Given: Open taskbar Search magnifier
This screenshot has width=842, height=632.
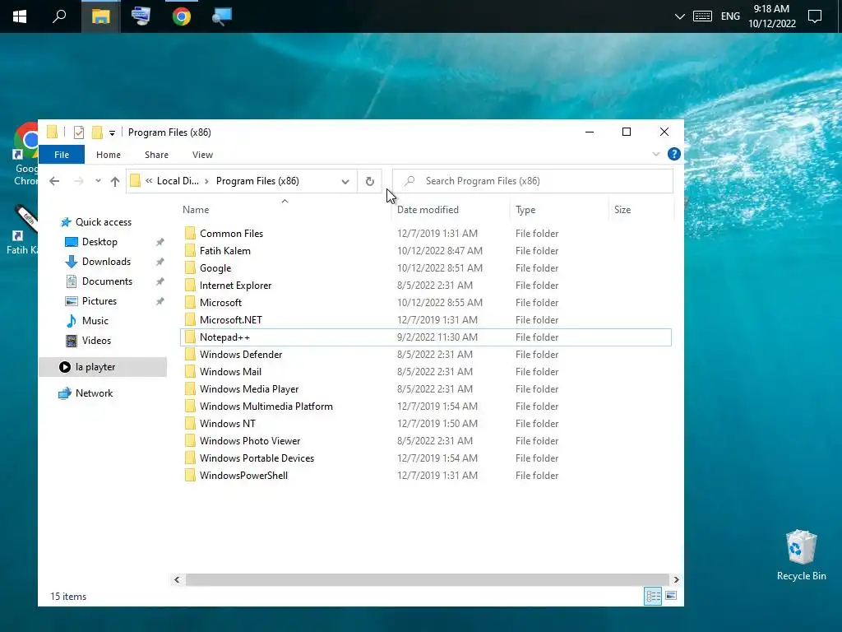Looking at the screenshot, I should [59, 16].
